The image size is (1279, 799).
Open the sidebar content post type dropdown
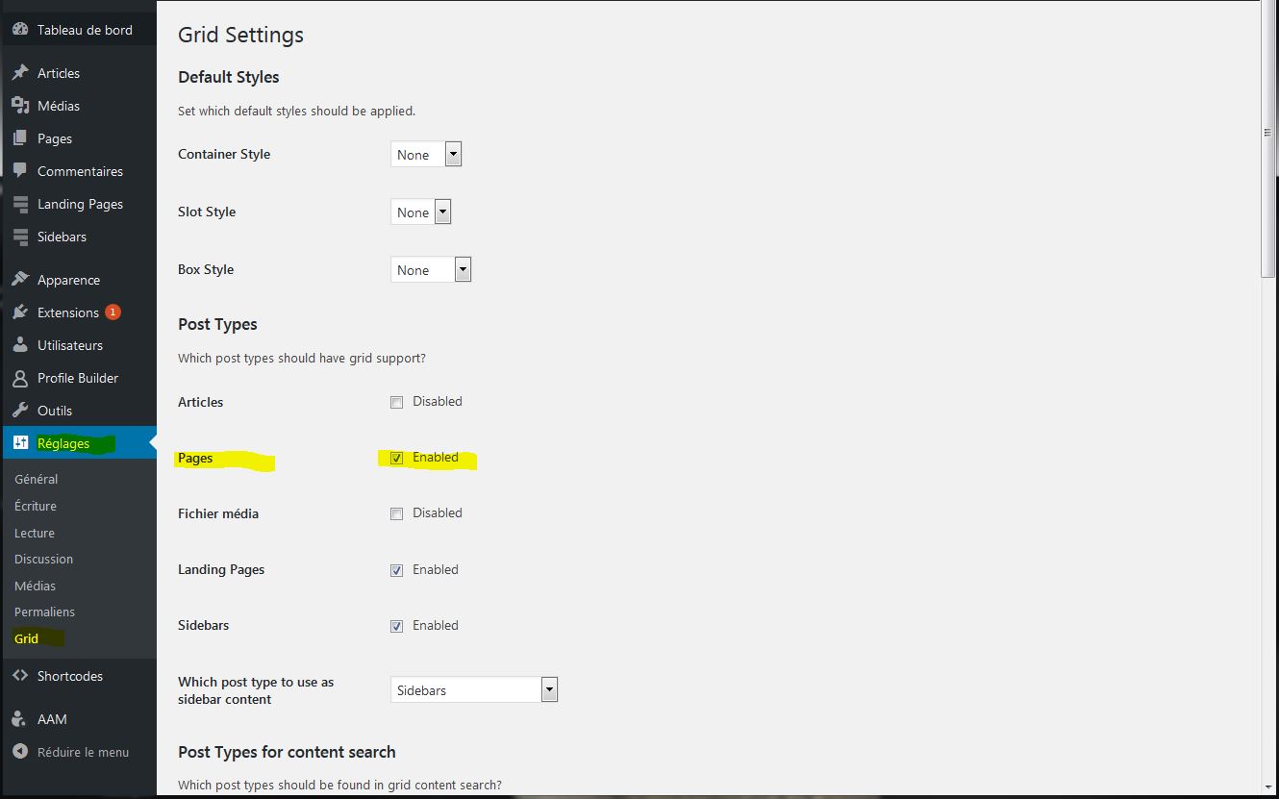tap(473, 690)
